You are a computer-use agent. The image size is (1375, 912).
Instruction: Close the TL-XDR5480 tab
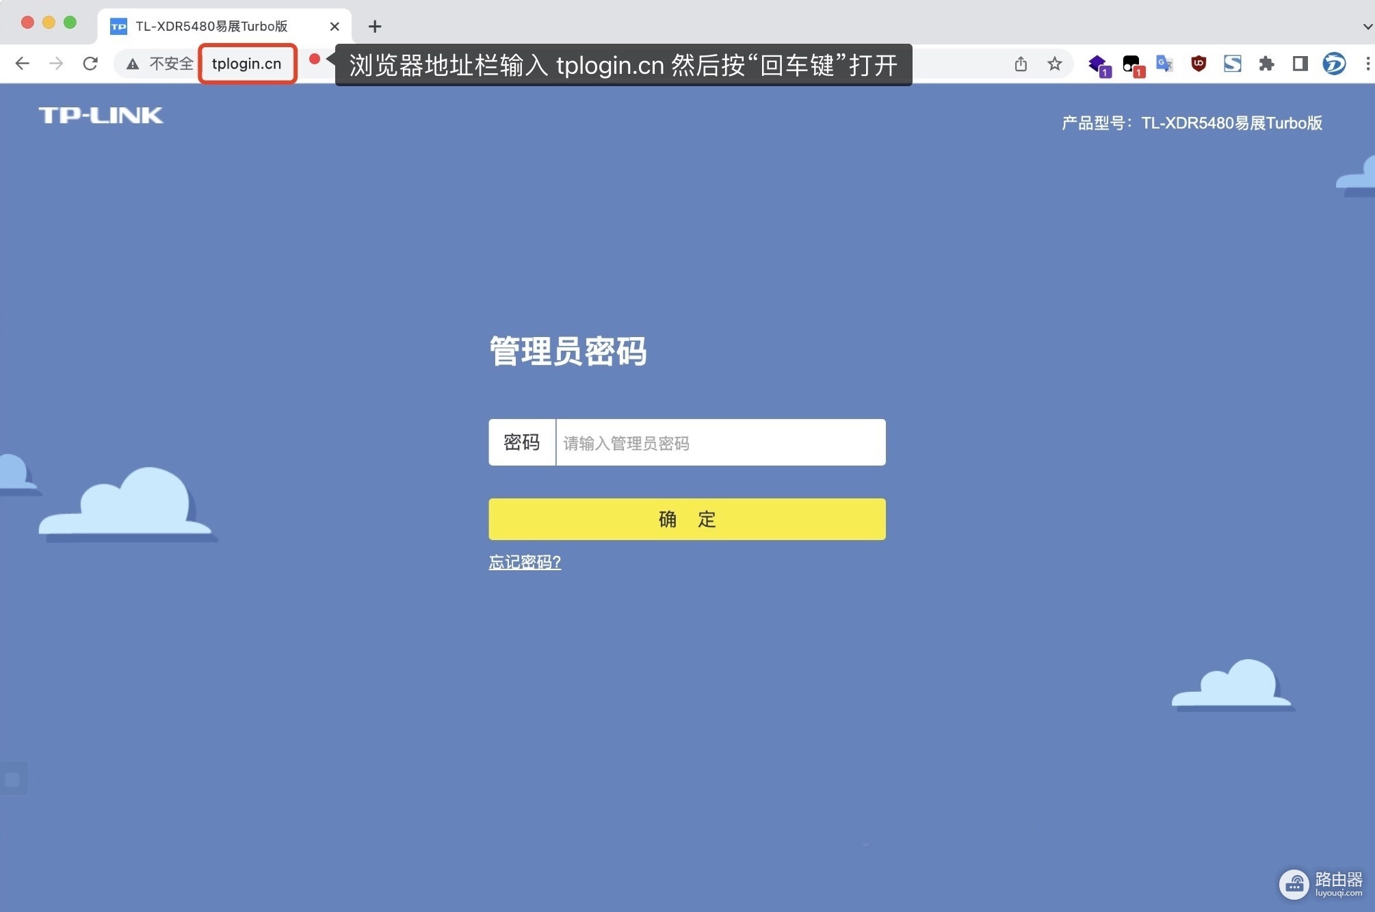pos(335,27)
